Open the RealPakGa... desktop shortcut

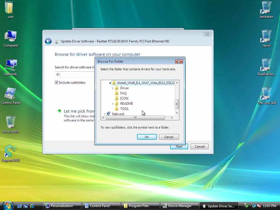coord(266,67)
